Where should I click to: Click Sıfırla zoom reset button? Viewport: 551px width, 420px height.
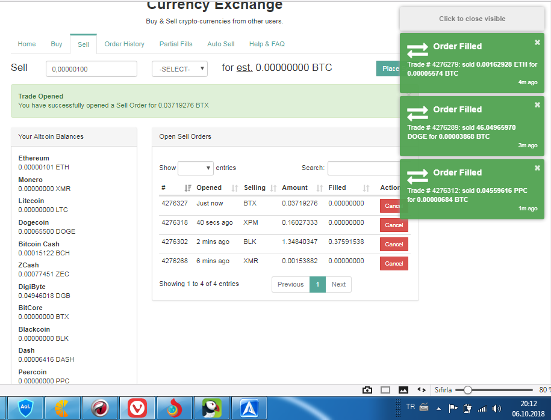pos(443,390)
